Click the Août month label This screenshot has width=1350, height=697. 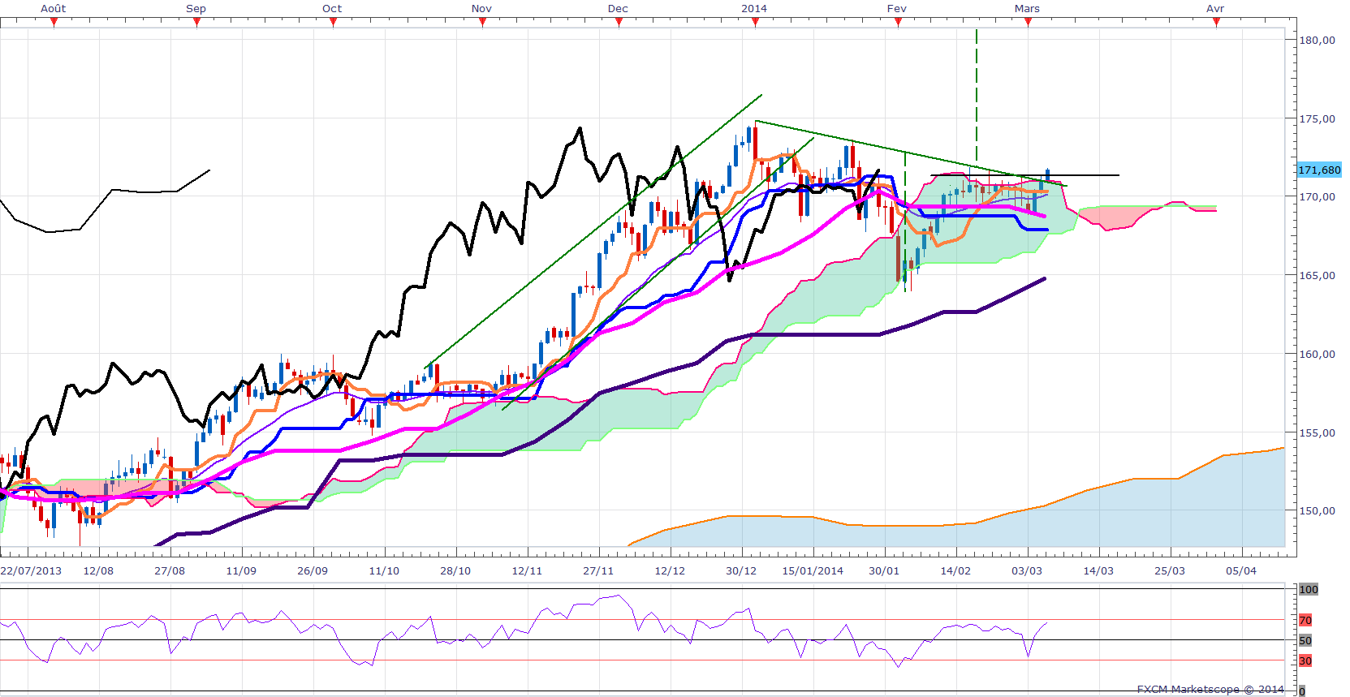[54, 8]
